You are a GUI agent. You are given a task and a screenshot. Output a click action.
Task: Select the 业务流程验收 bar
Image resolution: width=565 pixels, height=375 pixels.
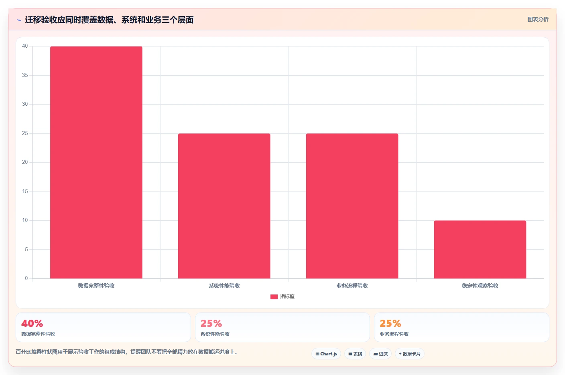click(x=352, y=206)
